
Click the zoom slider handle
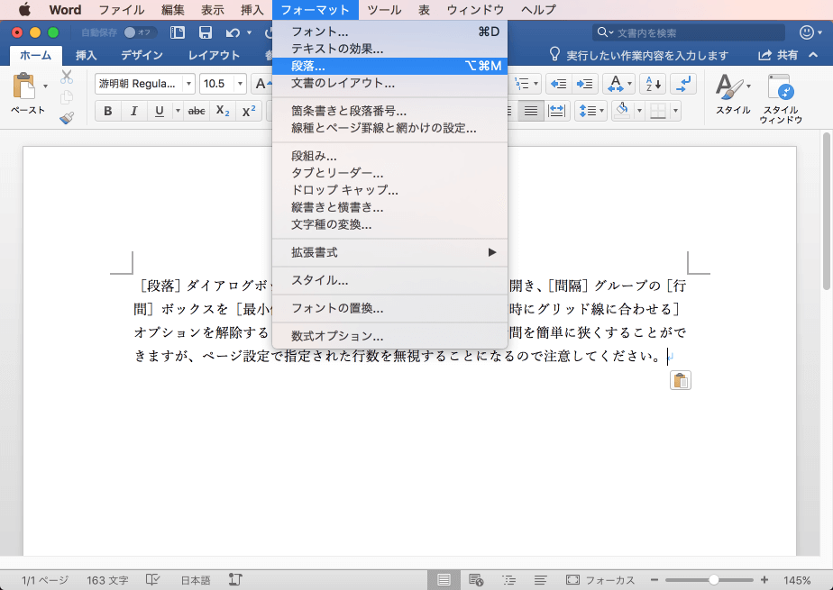(713, 580)
